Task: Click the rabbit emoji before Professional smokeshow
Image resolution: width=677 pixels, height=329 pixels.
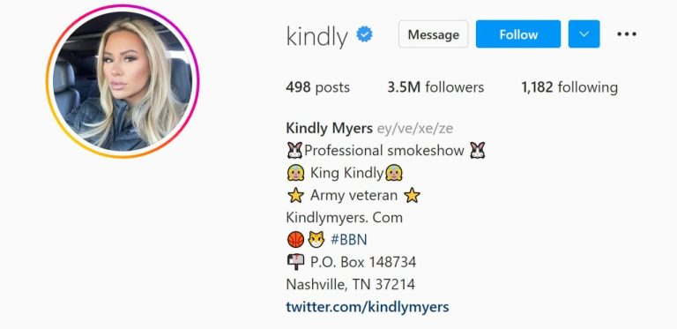Action: point(294,151)
